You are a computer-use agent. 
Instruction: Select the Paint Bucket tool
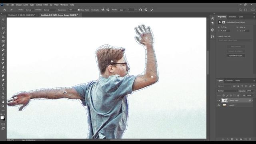3,72
